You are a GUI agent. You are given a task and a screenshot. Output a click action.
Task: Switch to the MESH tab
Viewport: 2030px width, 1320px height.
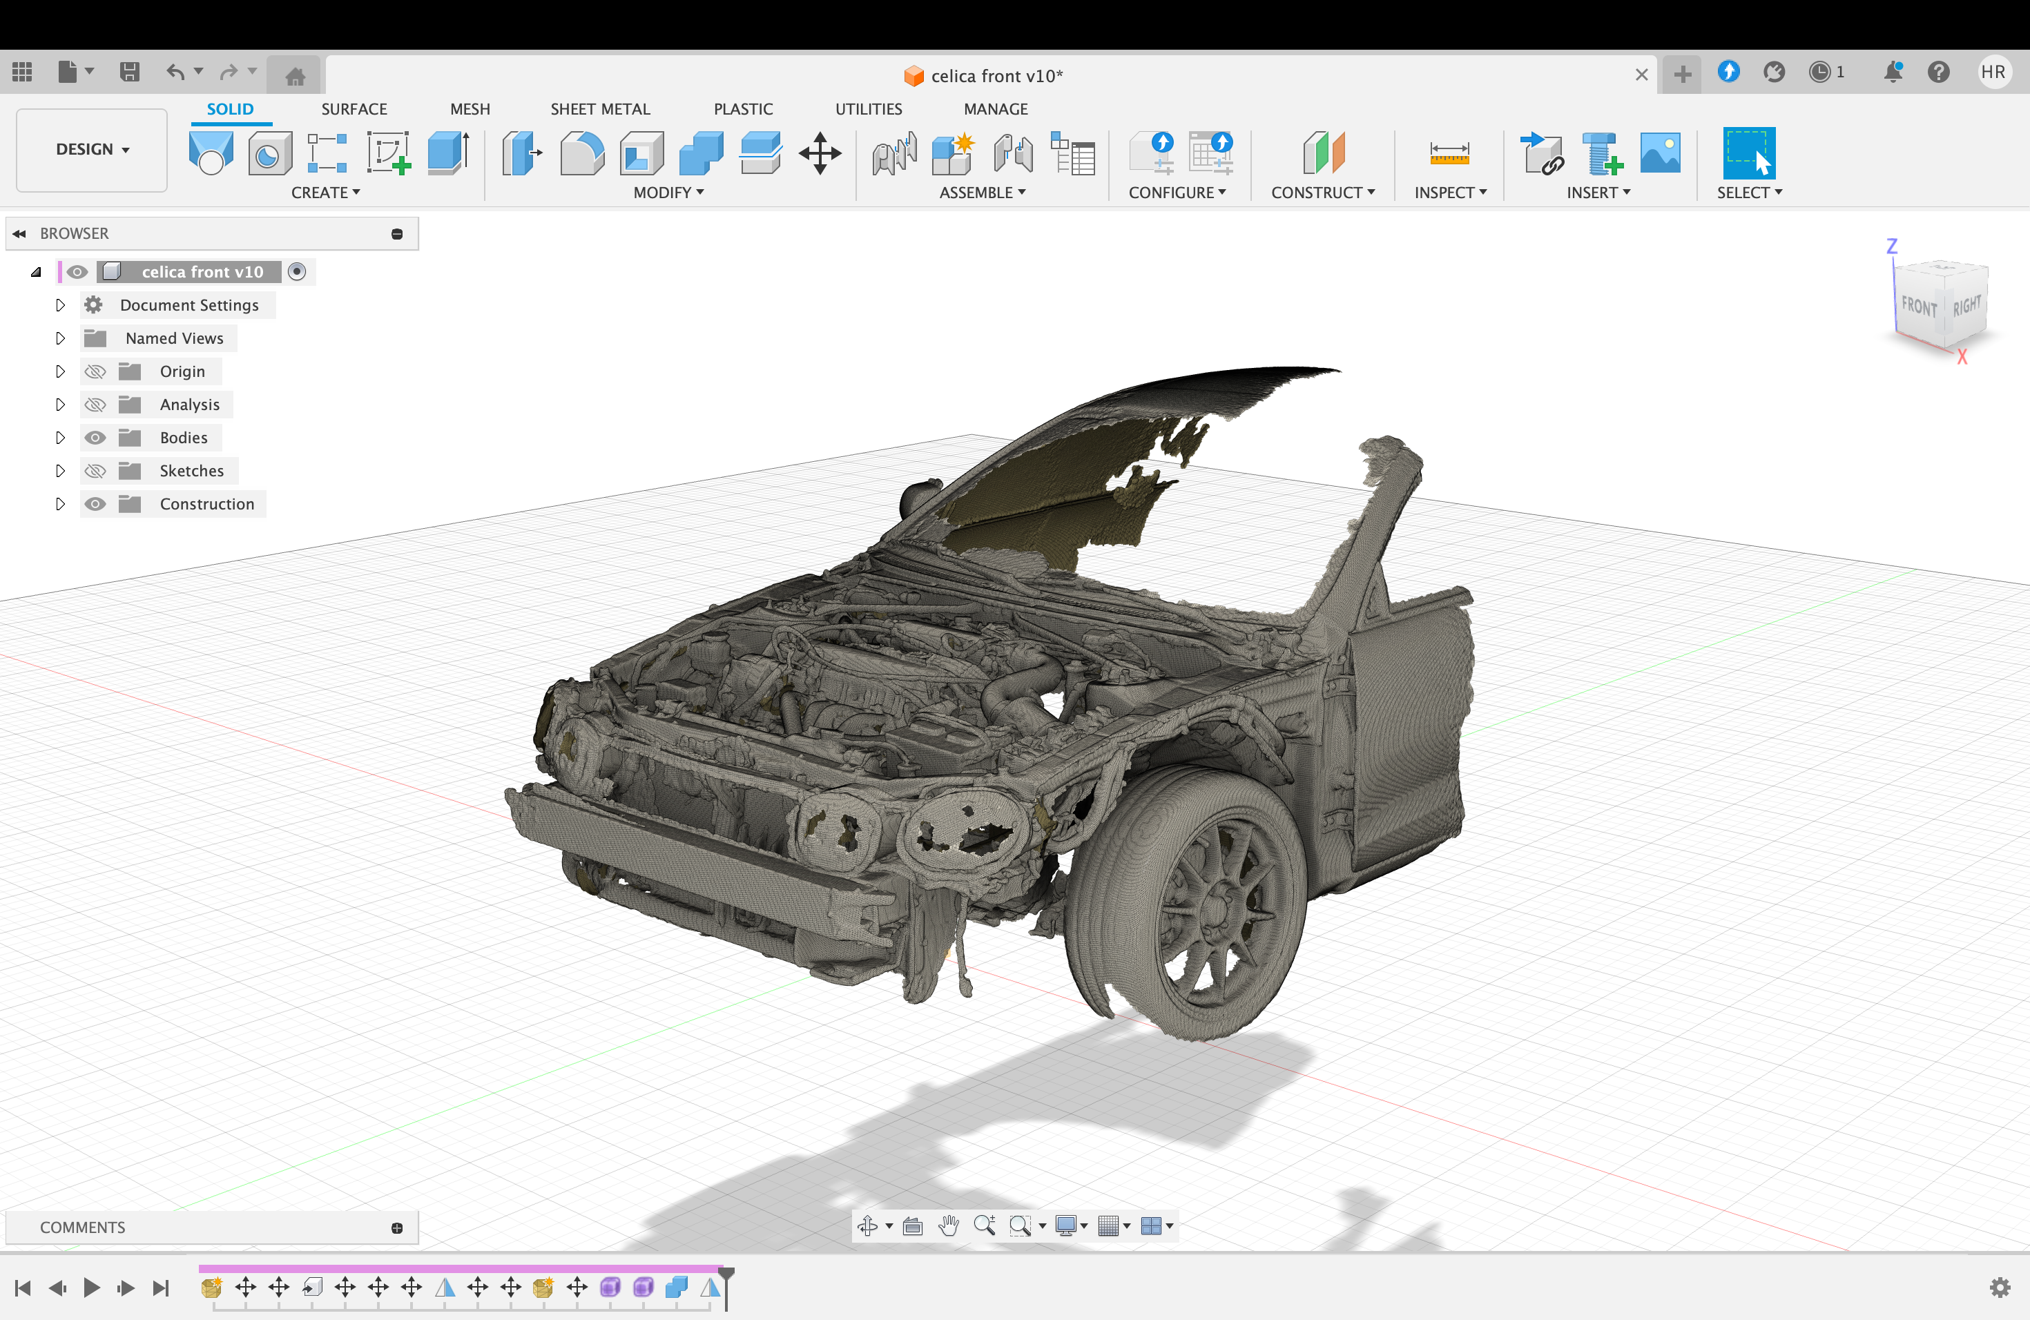[x=470, y=108]
